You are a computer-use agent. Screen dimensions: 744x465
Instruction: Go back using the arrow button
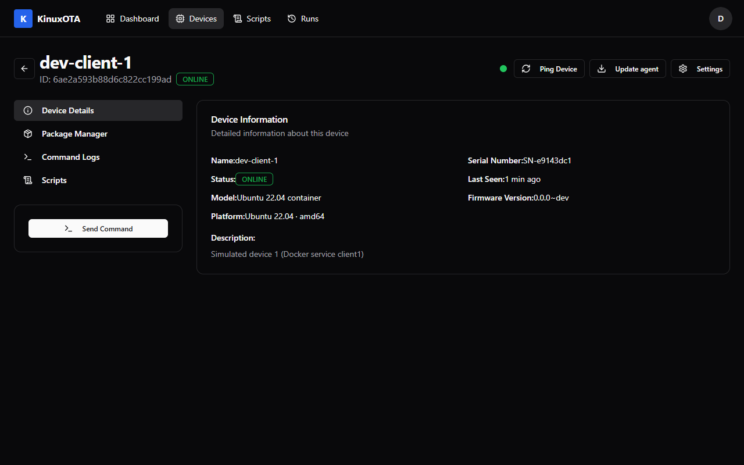coord(24,69)
